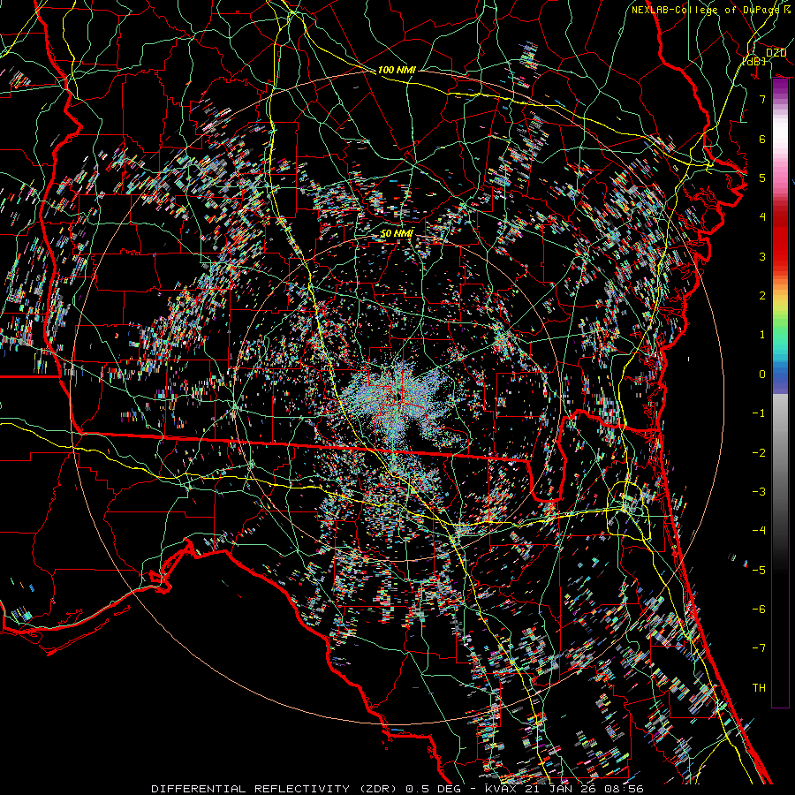Click the -2 value on the dB scale

coord(759,453)
